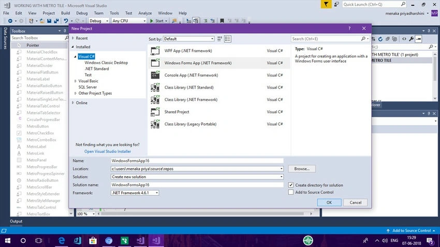Viewport: 440px width, 247px height.
Task: Open the .NET Framework 4.6.1 version dropdown
Action: (135, 193)
